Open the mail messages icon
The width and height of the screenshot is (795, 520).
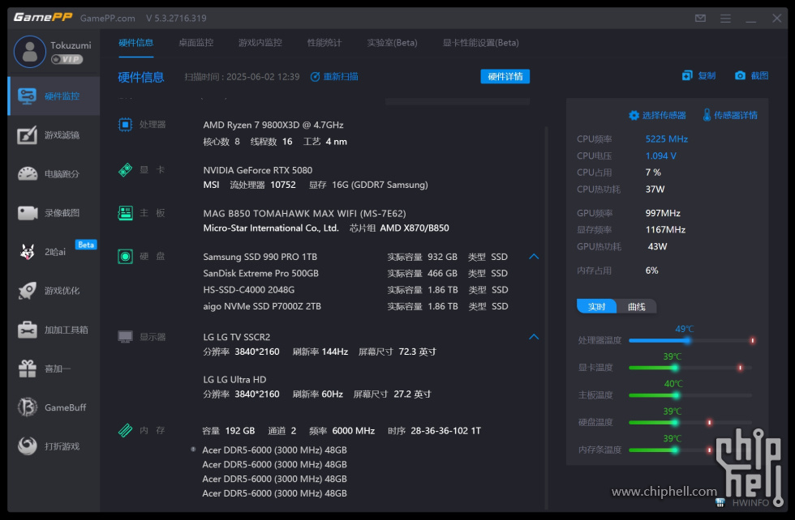pos(700,19)
